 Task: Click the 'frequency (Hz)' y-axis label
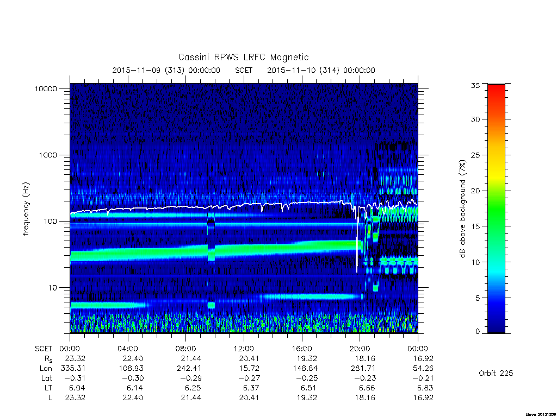[x=26, y=209]
